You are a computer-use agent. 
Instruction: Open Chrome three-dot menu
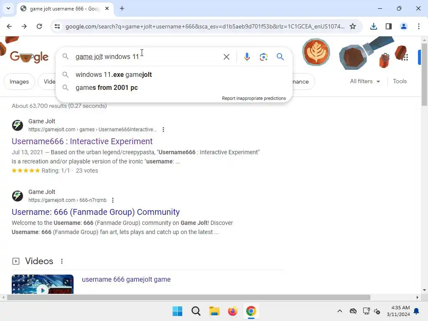[x=418, y=26]
